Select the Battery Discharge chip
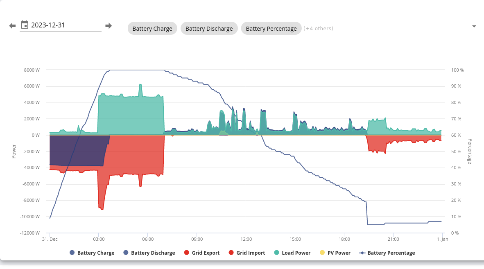Image resolution: width=484 pixels, height=269 pixels. [x=209, y=28]
